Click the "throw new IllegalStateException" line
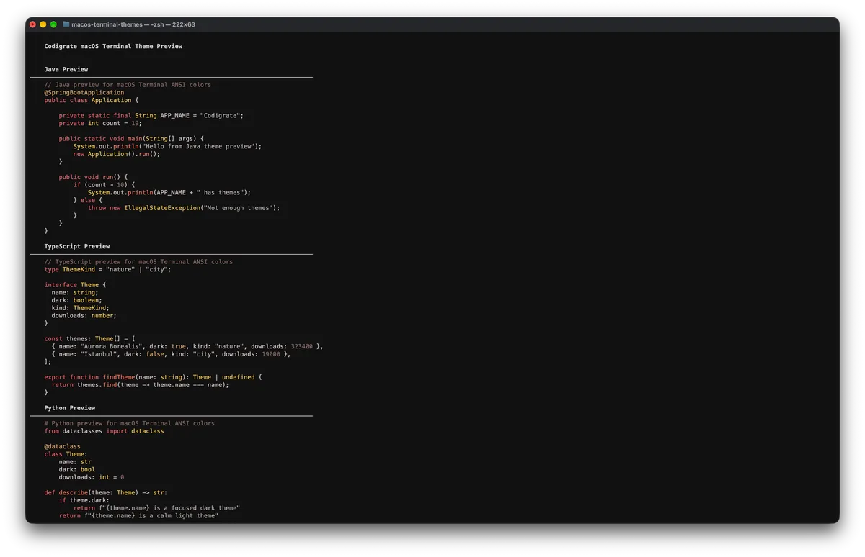The height and width of the screenshot is (557, 865). (x=184, y=208)
